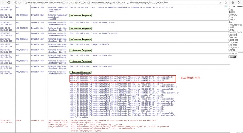Uncheck the ERROR filter checkbox
Image resolution: width=243 pixels, height=133 pixels.
pyautogui.click(x=229, y=12)
